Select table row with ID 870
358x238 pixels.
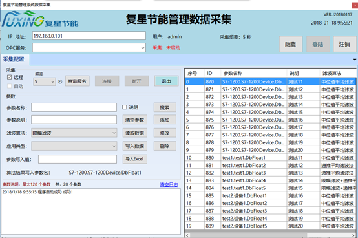coord(270,81)
